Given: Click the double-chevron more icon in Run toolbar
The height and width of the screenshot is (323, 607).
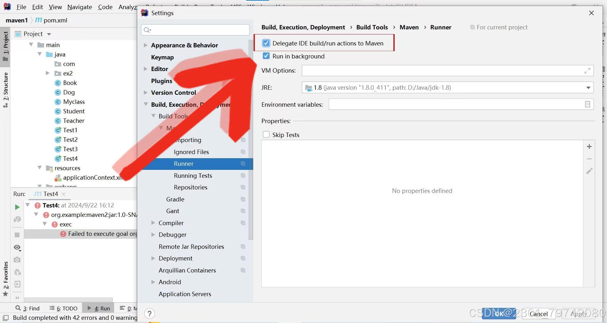Looking at the screenshot, I should tap(17, 298).
